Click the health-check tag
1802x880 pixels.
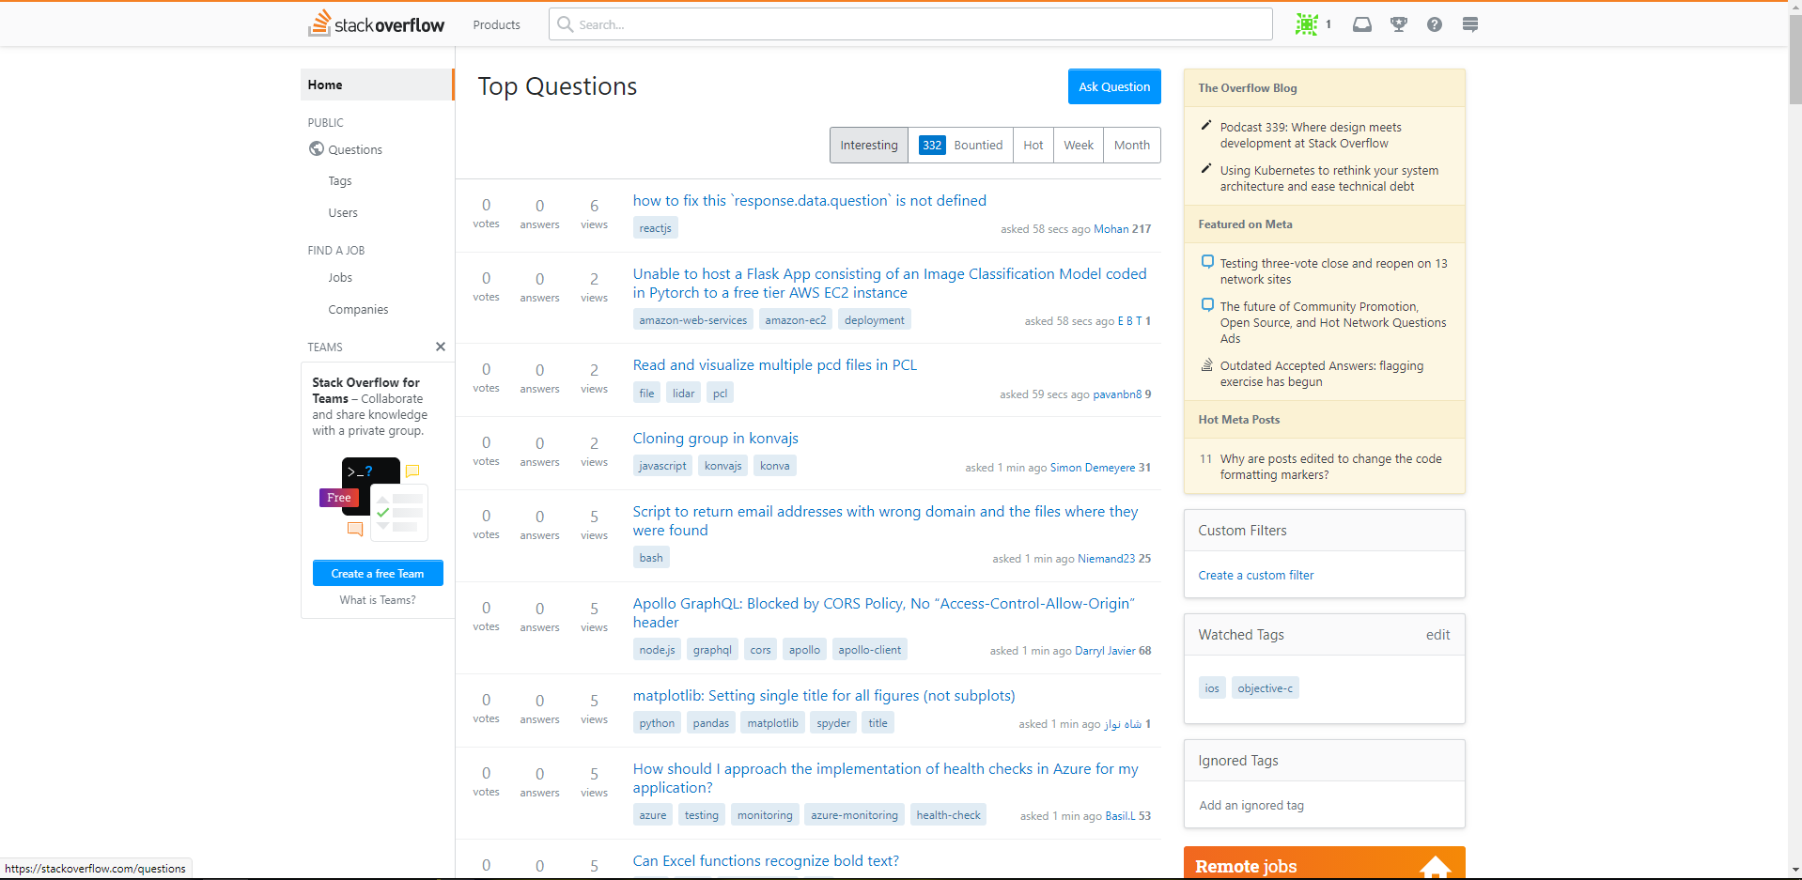[948, 815]
